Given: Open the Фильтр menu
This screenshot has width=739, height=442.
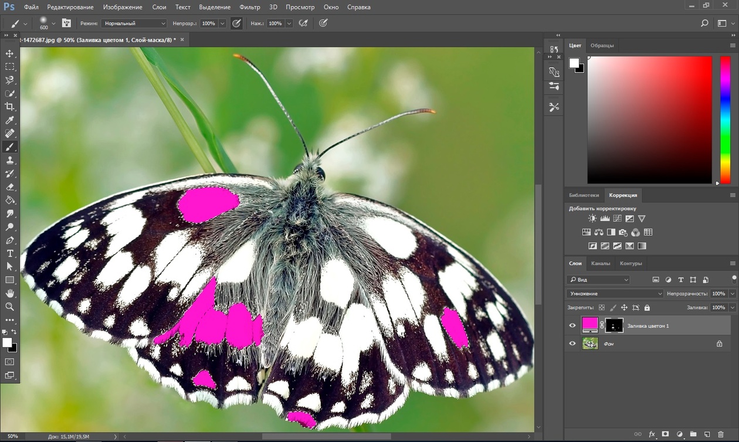Looking at the screenshot, I should coord(249,7).
